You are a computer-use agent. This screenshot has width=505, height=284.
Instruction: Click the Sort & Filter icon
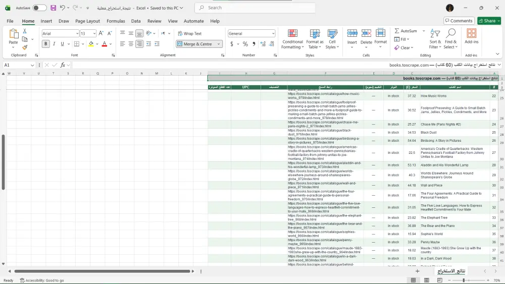click(435, 33)
